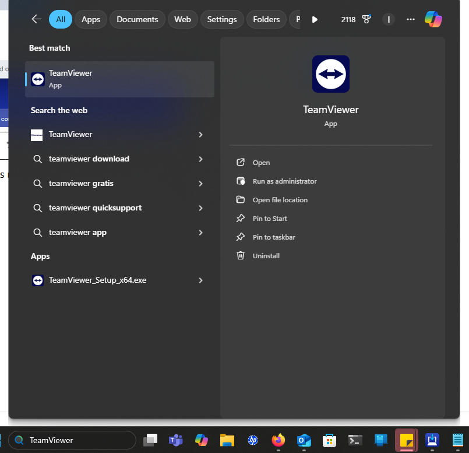Pin TeamViewer to Start
Image resolution: width=469 pixels, height=453 pixels.
pos(270,219)
